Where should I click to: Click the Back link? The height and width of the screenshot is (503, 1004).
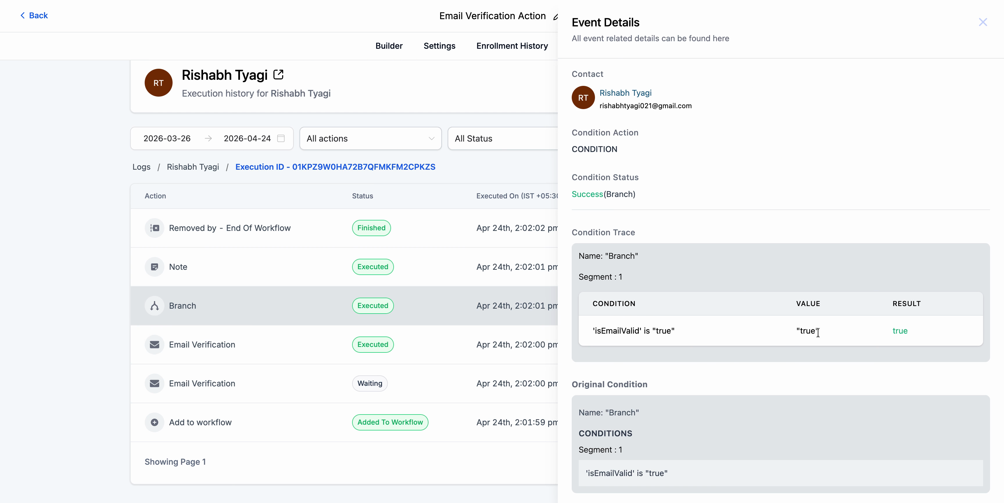click(x=34, y=15)
